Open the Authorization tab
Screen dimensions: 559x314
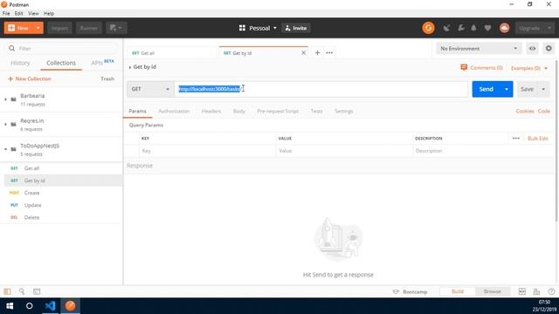click(174, 111)
